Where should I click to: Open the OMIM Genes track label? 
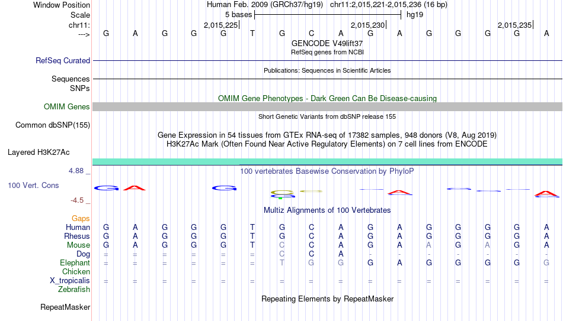tap(66, 107)
